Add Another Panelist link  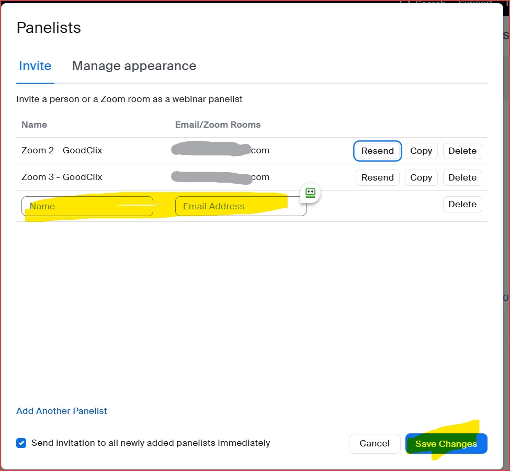tap(62, 411)
